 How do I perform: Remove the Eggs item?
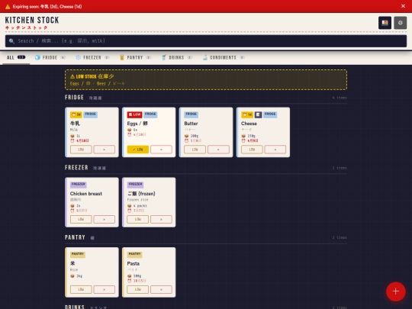pyautogui.click(x=161, y=150)
